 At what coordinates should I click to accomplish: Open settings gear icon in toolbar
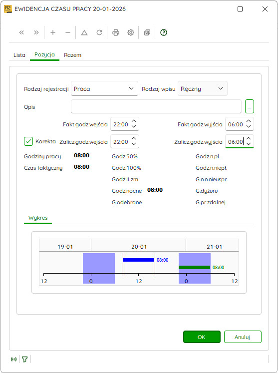pos(131,32)
